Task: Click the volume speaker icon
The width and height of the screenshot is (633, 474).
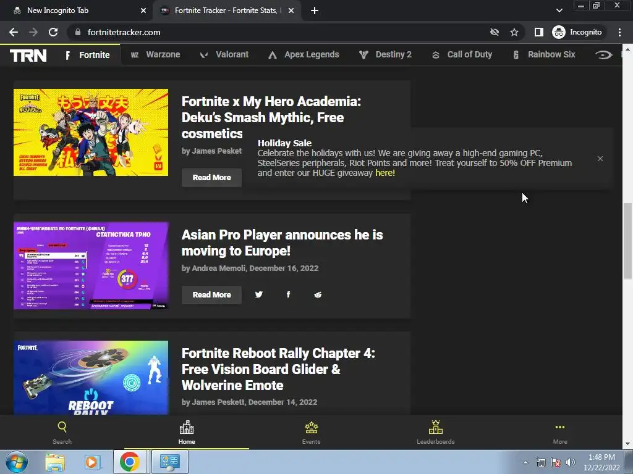Action: pyautogui.click(x=571, y=462)
